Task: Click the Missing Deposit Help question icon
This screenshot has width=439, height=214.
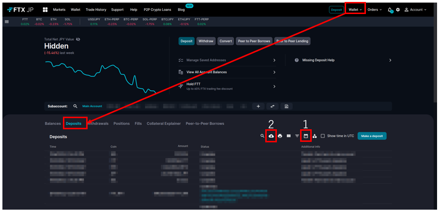Action: coord(297,60)
